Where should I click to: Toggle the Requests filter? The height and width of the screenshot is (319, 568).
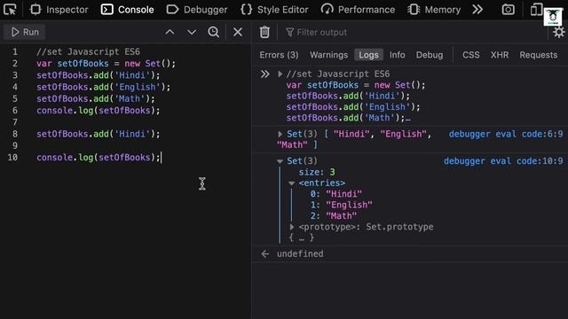click(x=539, y=55)
